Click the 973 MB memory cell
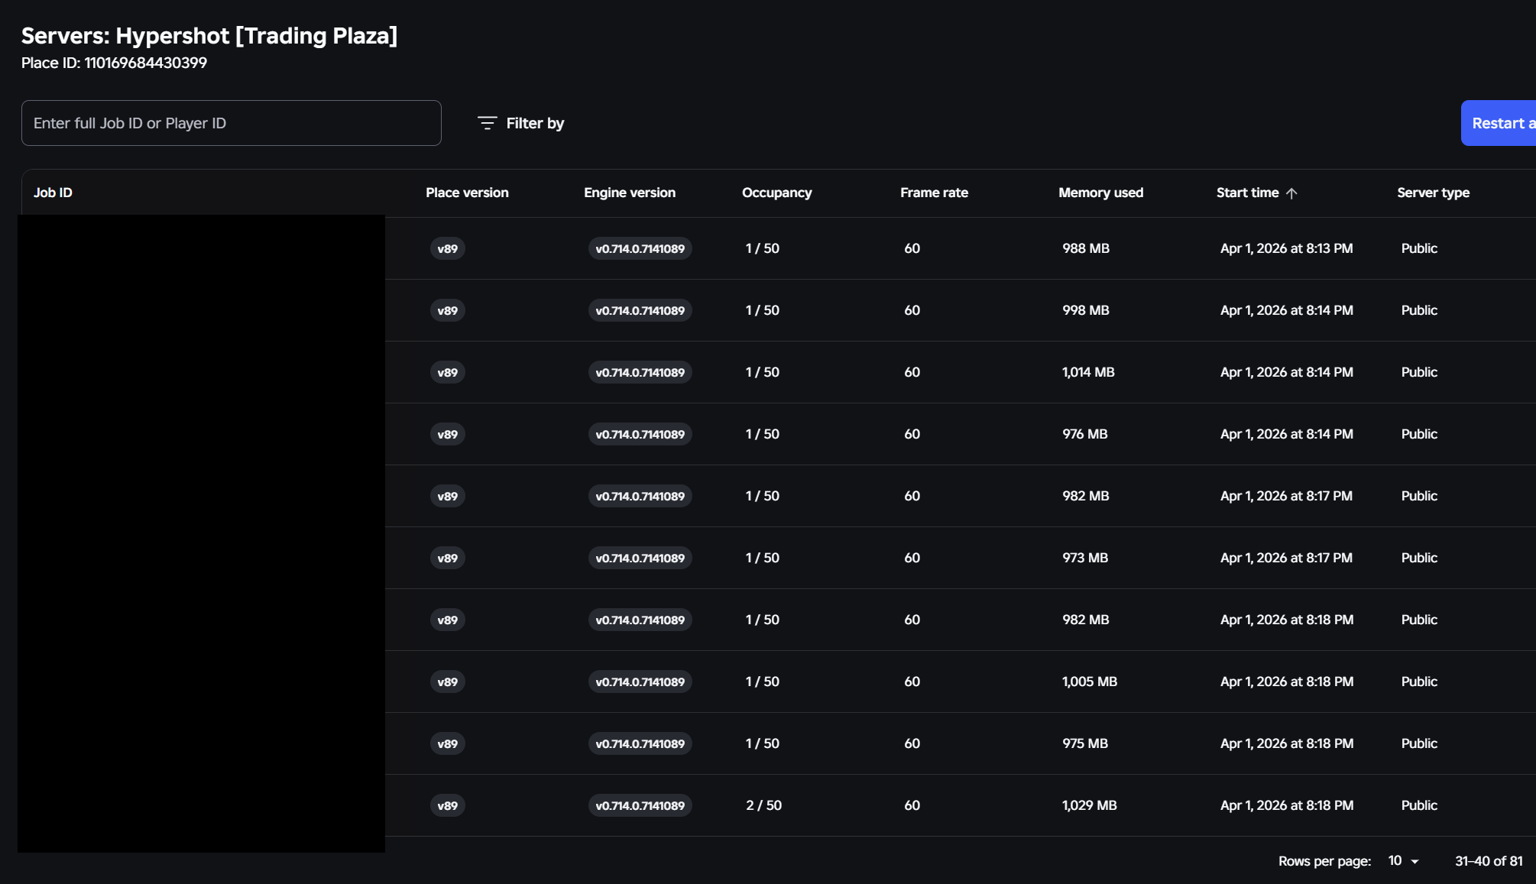 tap(1085, 558)
